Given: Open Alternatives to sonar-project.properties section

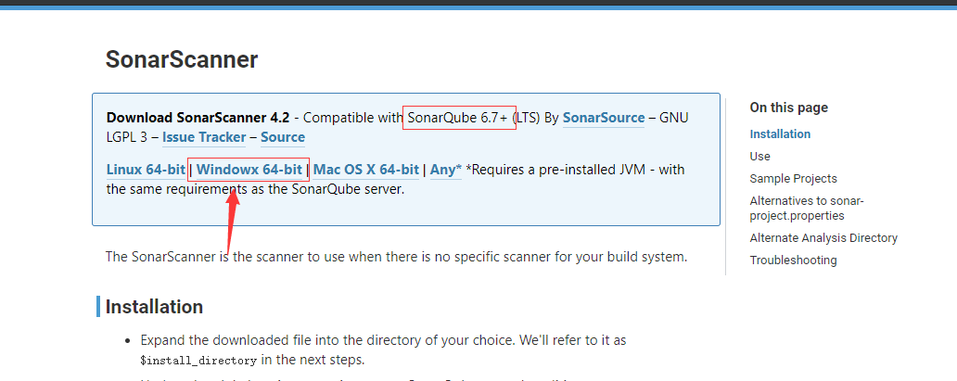Looking at the screenshot, I should pyautogui.click(x=804, y=209).
